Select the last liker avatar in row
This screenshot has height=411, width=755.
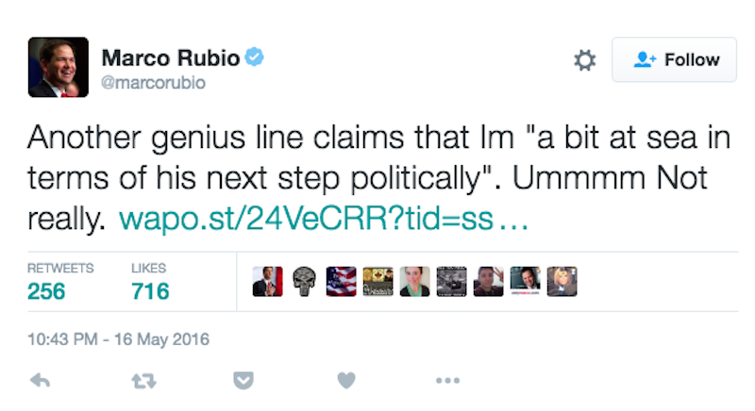[x=562, y=281]
